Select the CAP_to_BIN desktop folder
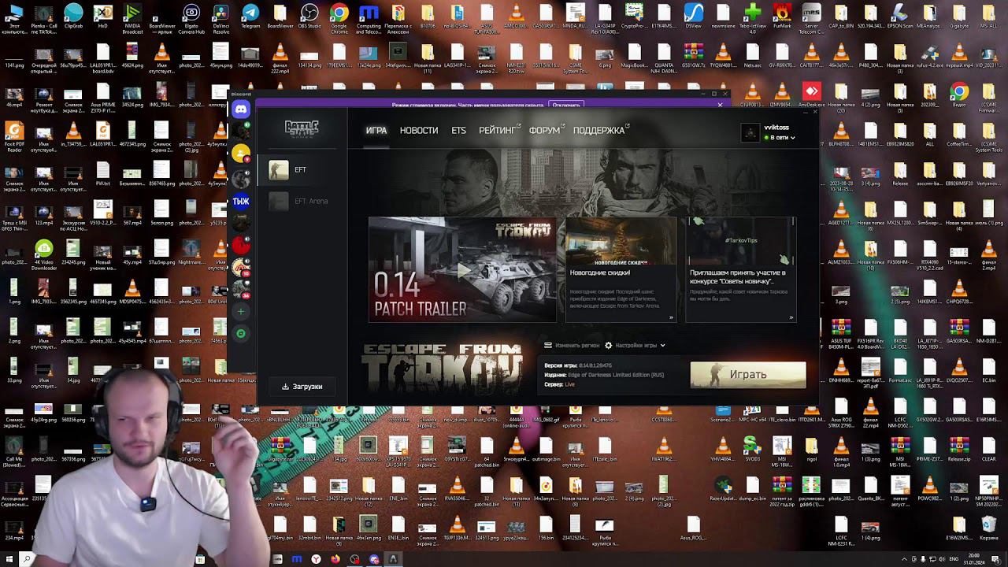This screenshot has height=567, width=1008. [x=841, y=17]
